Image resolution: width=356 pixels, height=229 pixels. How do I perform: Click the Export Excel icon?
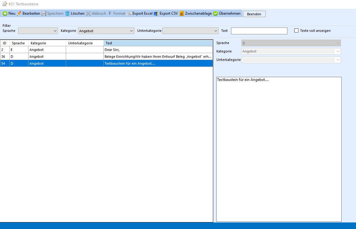click(x=129, y=14)
